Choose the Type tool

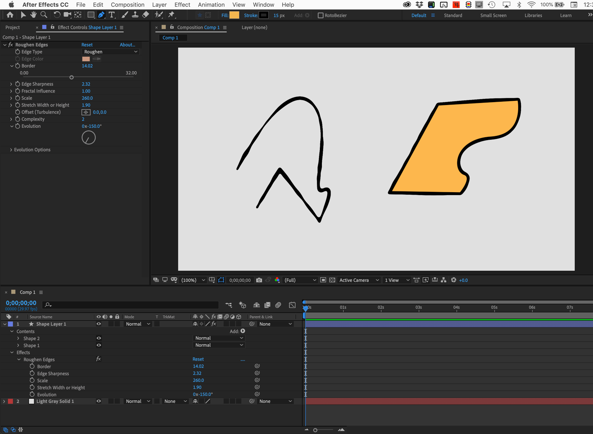[x=112, y=15]
